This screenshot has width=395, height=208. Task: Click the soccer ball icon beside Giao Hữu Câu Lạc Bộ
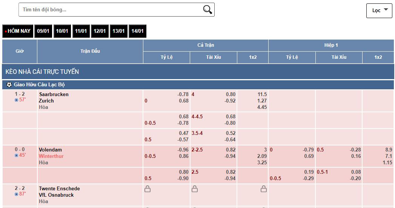9,85
